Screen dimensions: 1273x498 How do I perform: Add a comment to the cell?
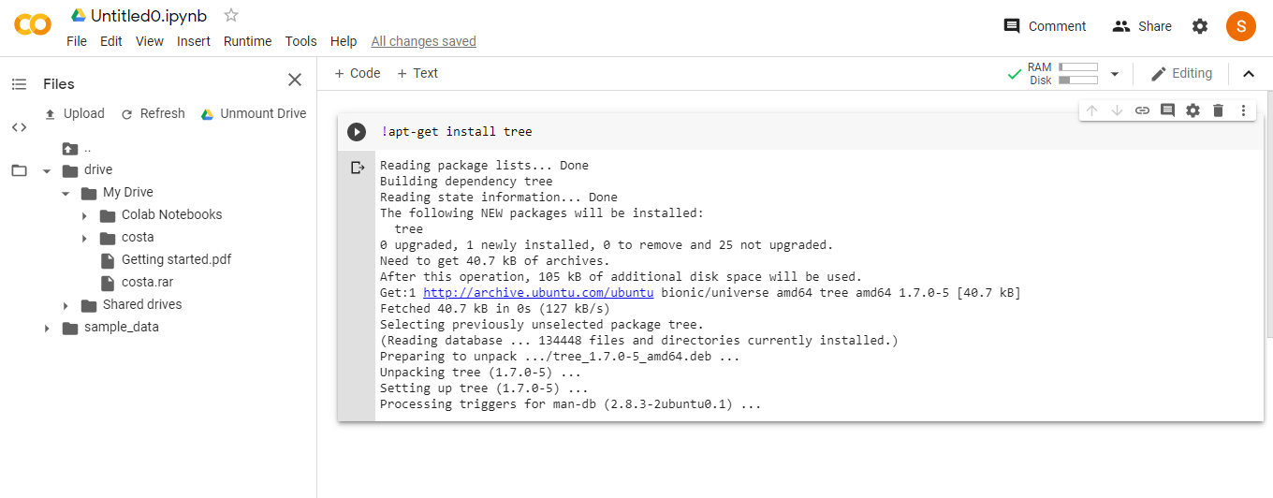pos(1167,110)
